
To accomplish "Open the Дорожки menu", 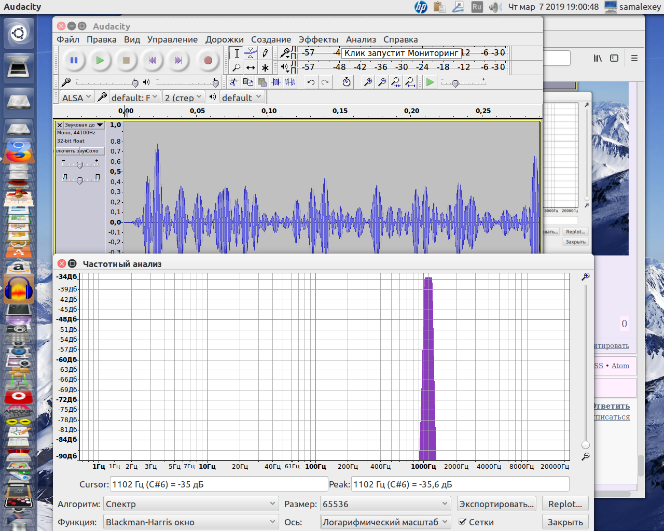I will 224,39.
